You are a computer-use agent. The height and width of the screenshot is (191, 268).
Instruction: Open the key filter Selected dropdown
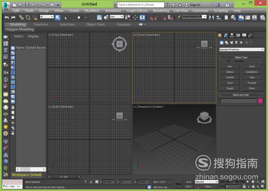(x=206, y=181)
